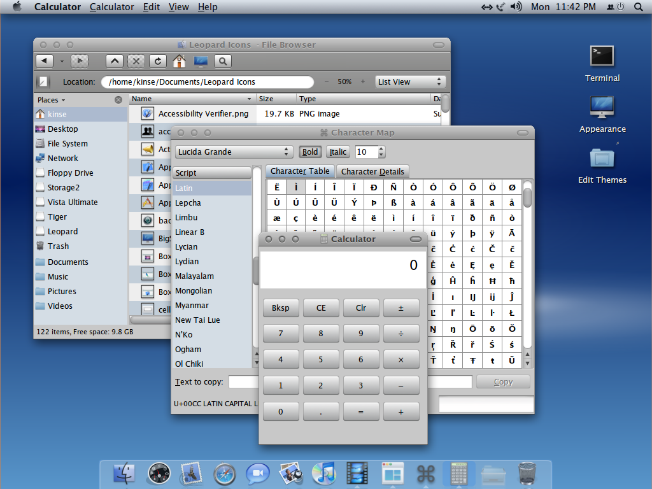
Task: Launch iTunes icon in dock
Action: pyautogui.click(x=324, y=473)
